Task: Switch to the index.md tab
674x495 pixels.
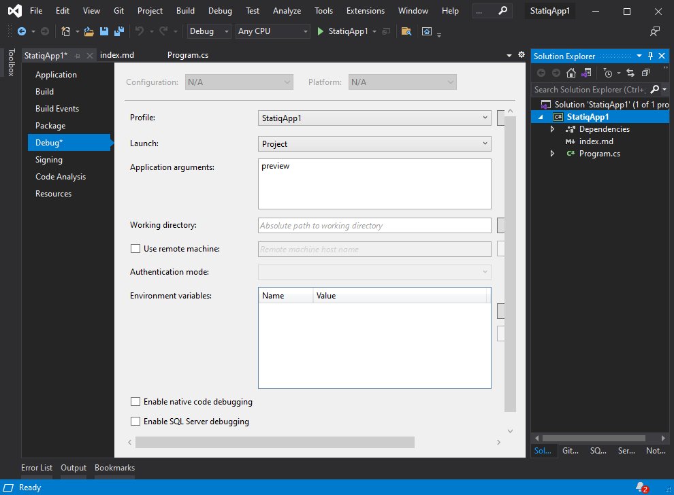Action: (117, 55)
